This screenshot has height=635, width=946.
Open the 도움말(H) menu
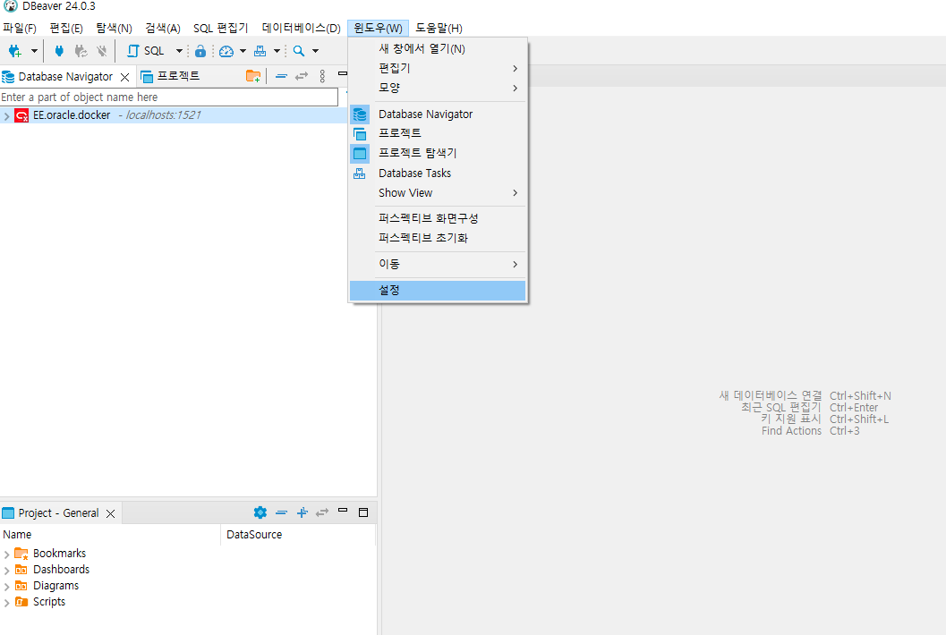click(x=439, y=29)
